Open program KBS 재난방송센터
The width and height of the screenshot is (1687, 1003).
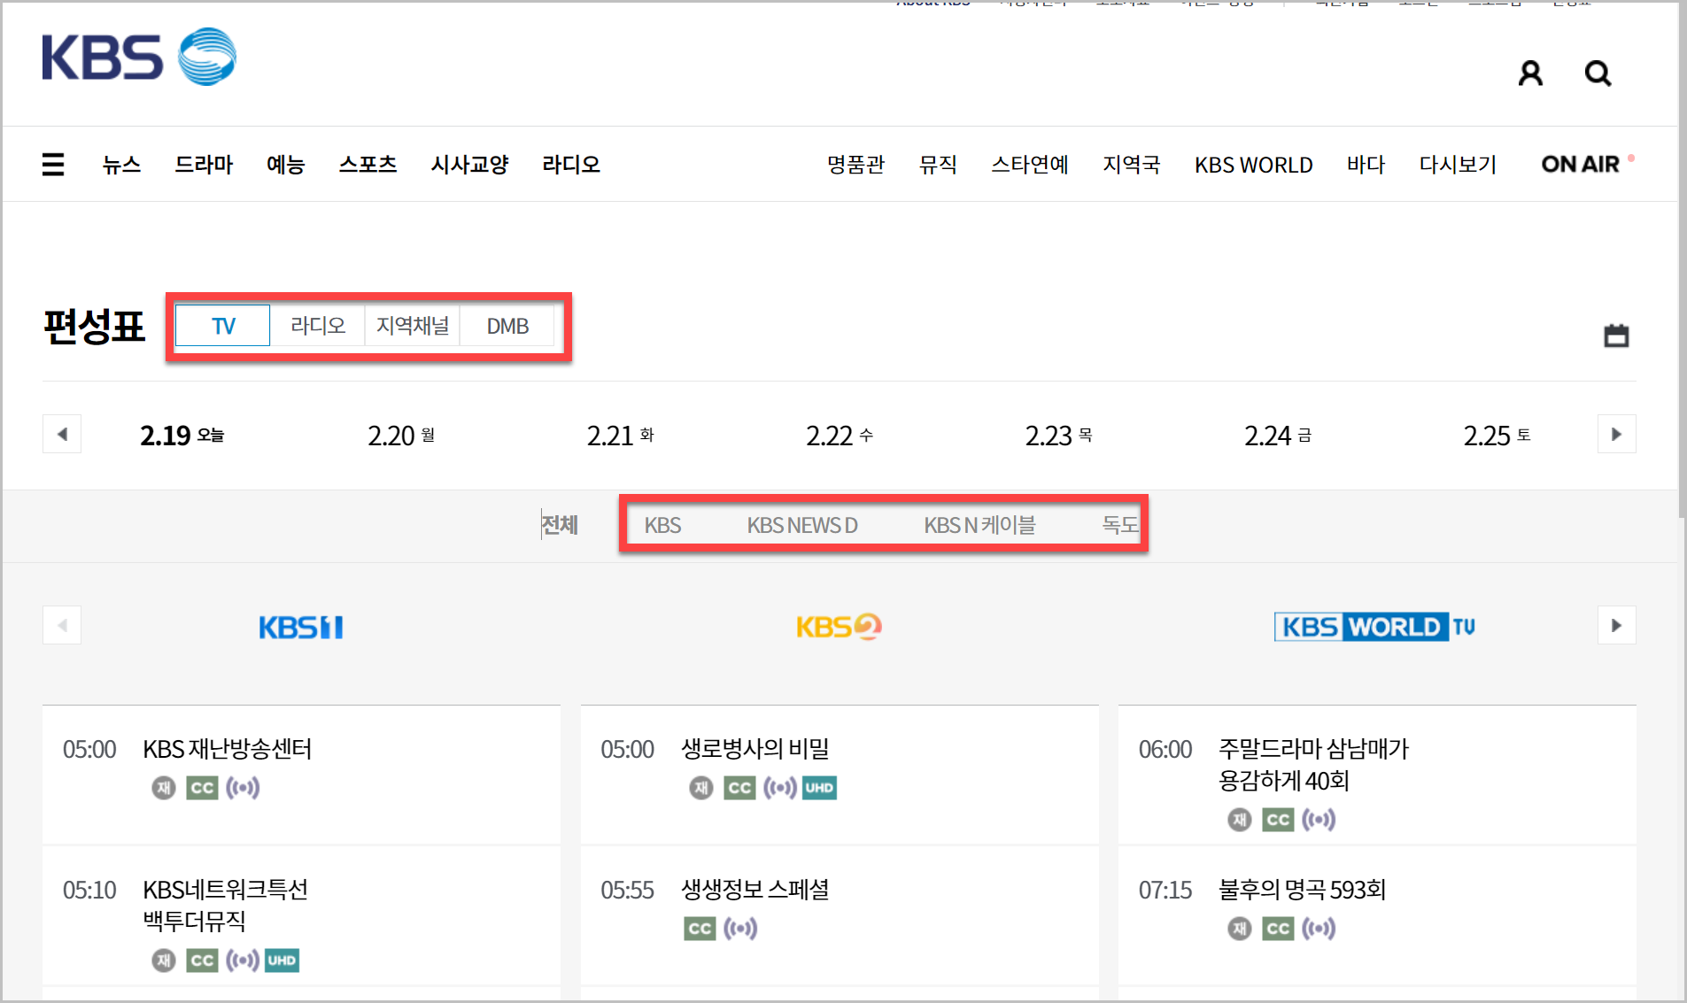228,749
